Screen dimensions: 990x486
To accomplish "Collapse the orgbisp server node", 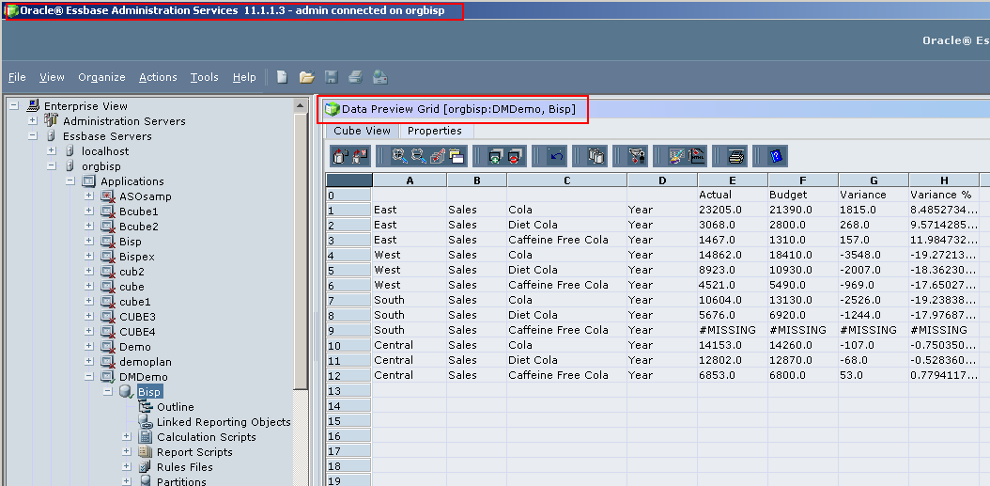I will [52, 166].
